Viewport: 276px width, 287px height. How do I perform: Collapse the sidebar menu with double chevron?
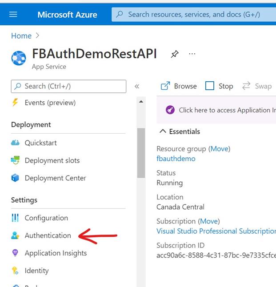pyautogui.click(x=137, y=86)
